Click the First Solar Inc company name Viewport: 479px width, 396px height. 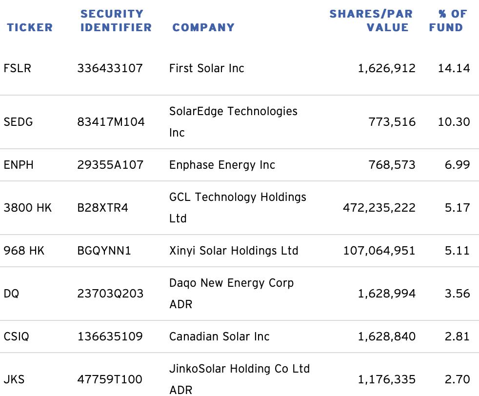(207, 68)
